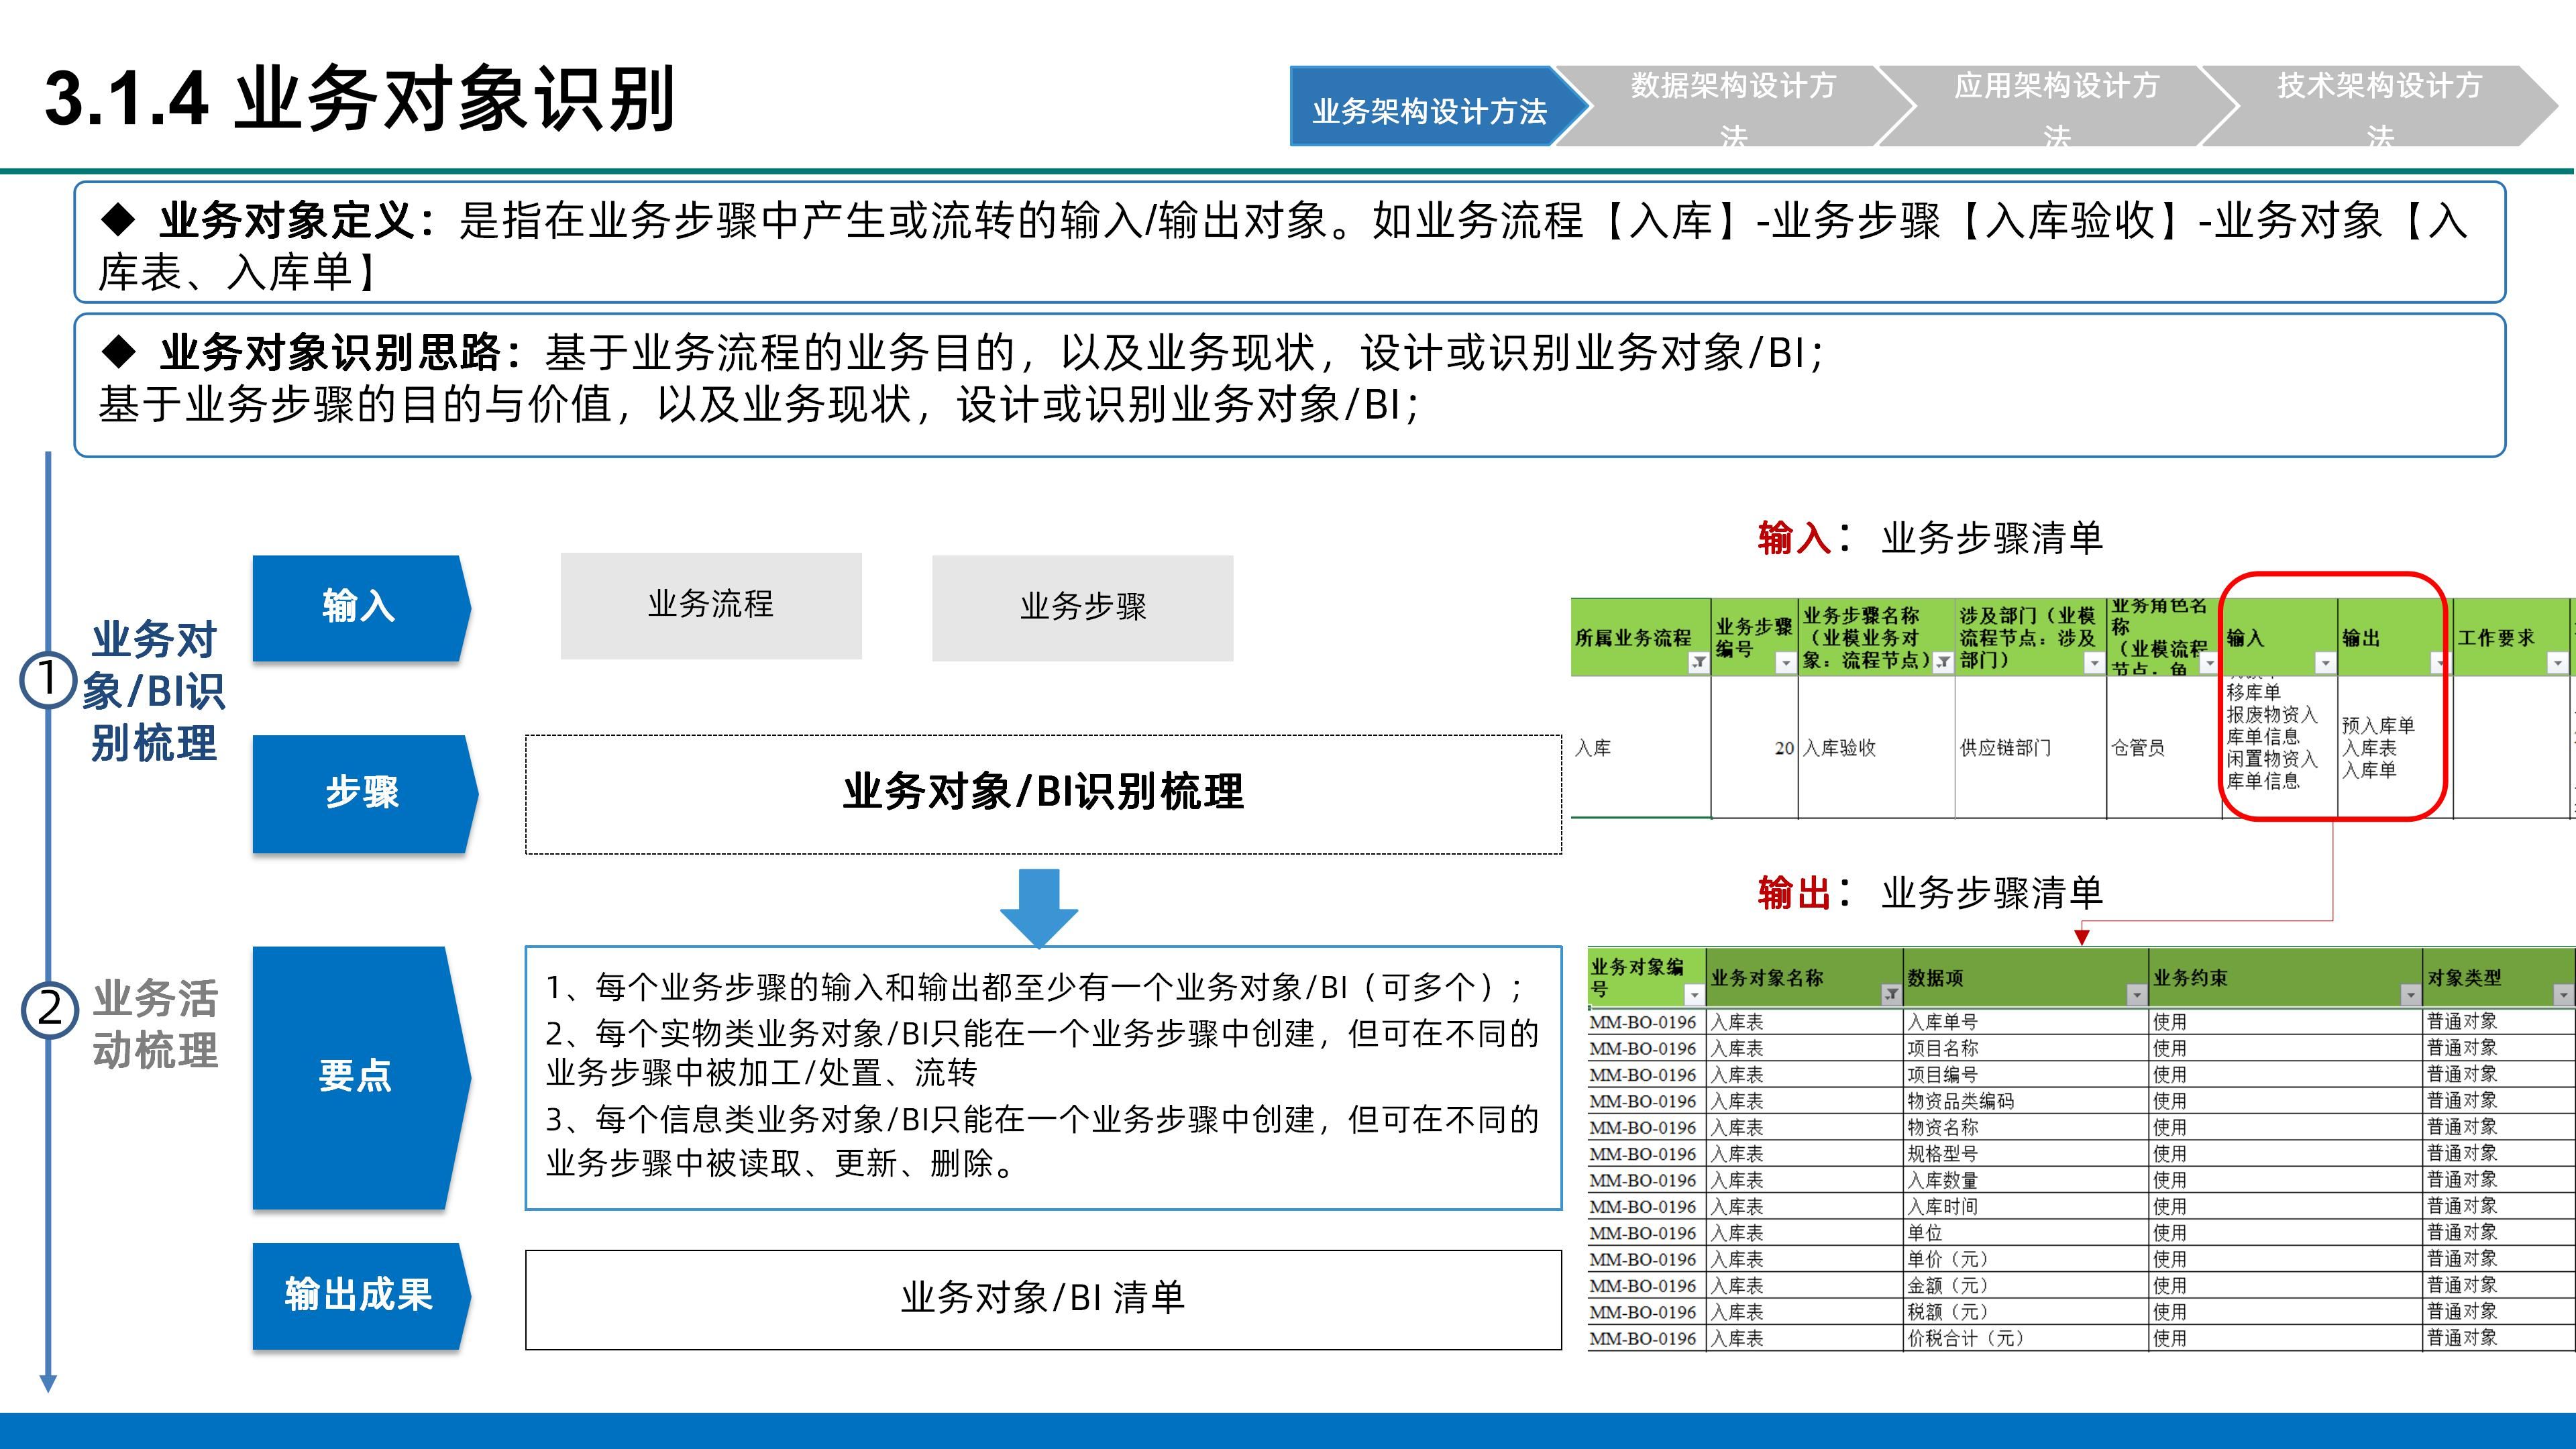Select the 单位 data item cell

[x=2026, y=1233]
